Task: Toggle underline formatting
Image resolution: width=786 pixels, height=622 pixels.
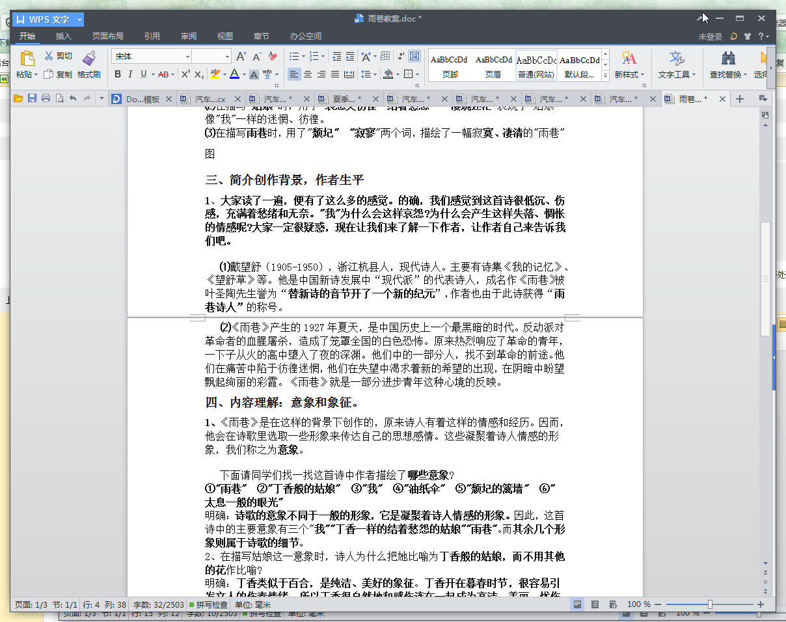Action: (x=143, y=74)
